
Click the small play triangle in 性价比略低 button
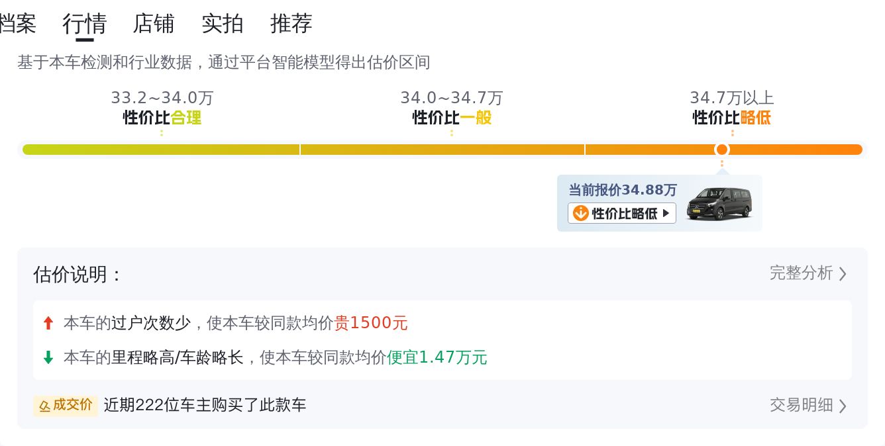tap(666, 213)
